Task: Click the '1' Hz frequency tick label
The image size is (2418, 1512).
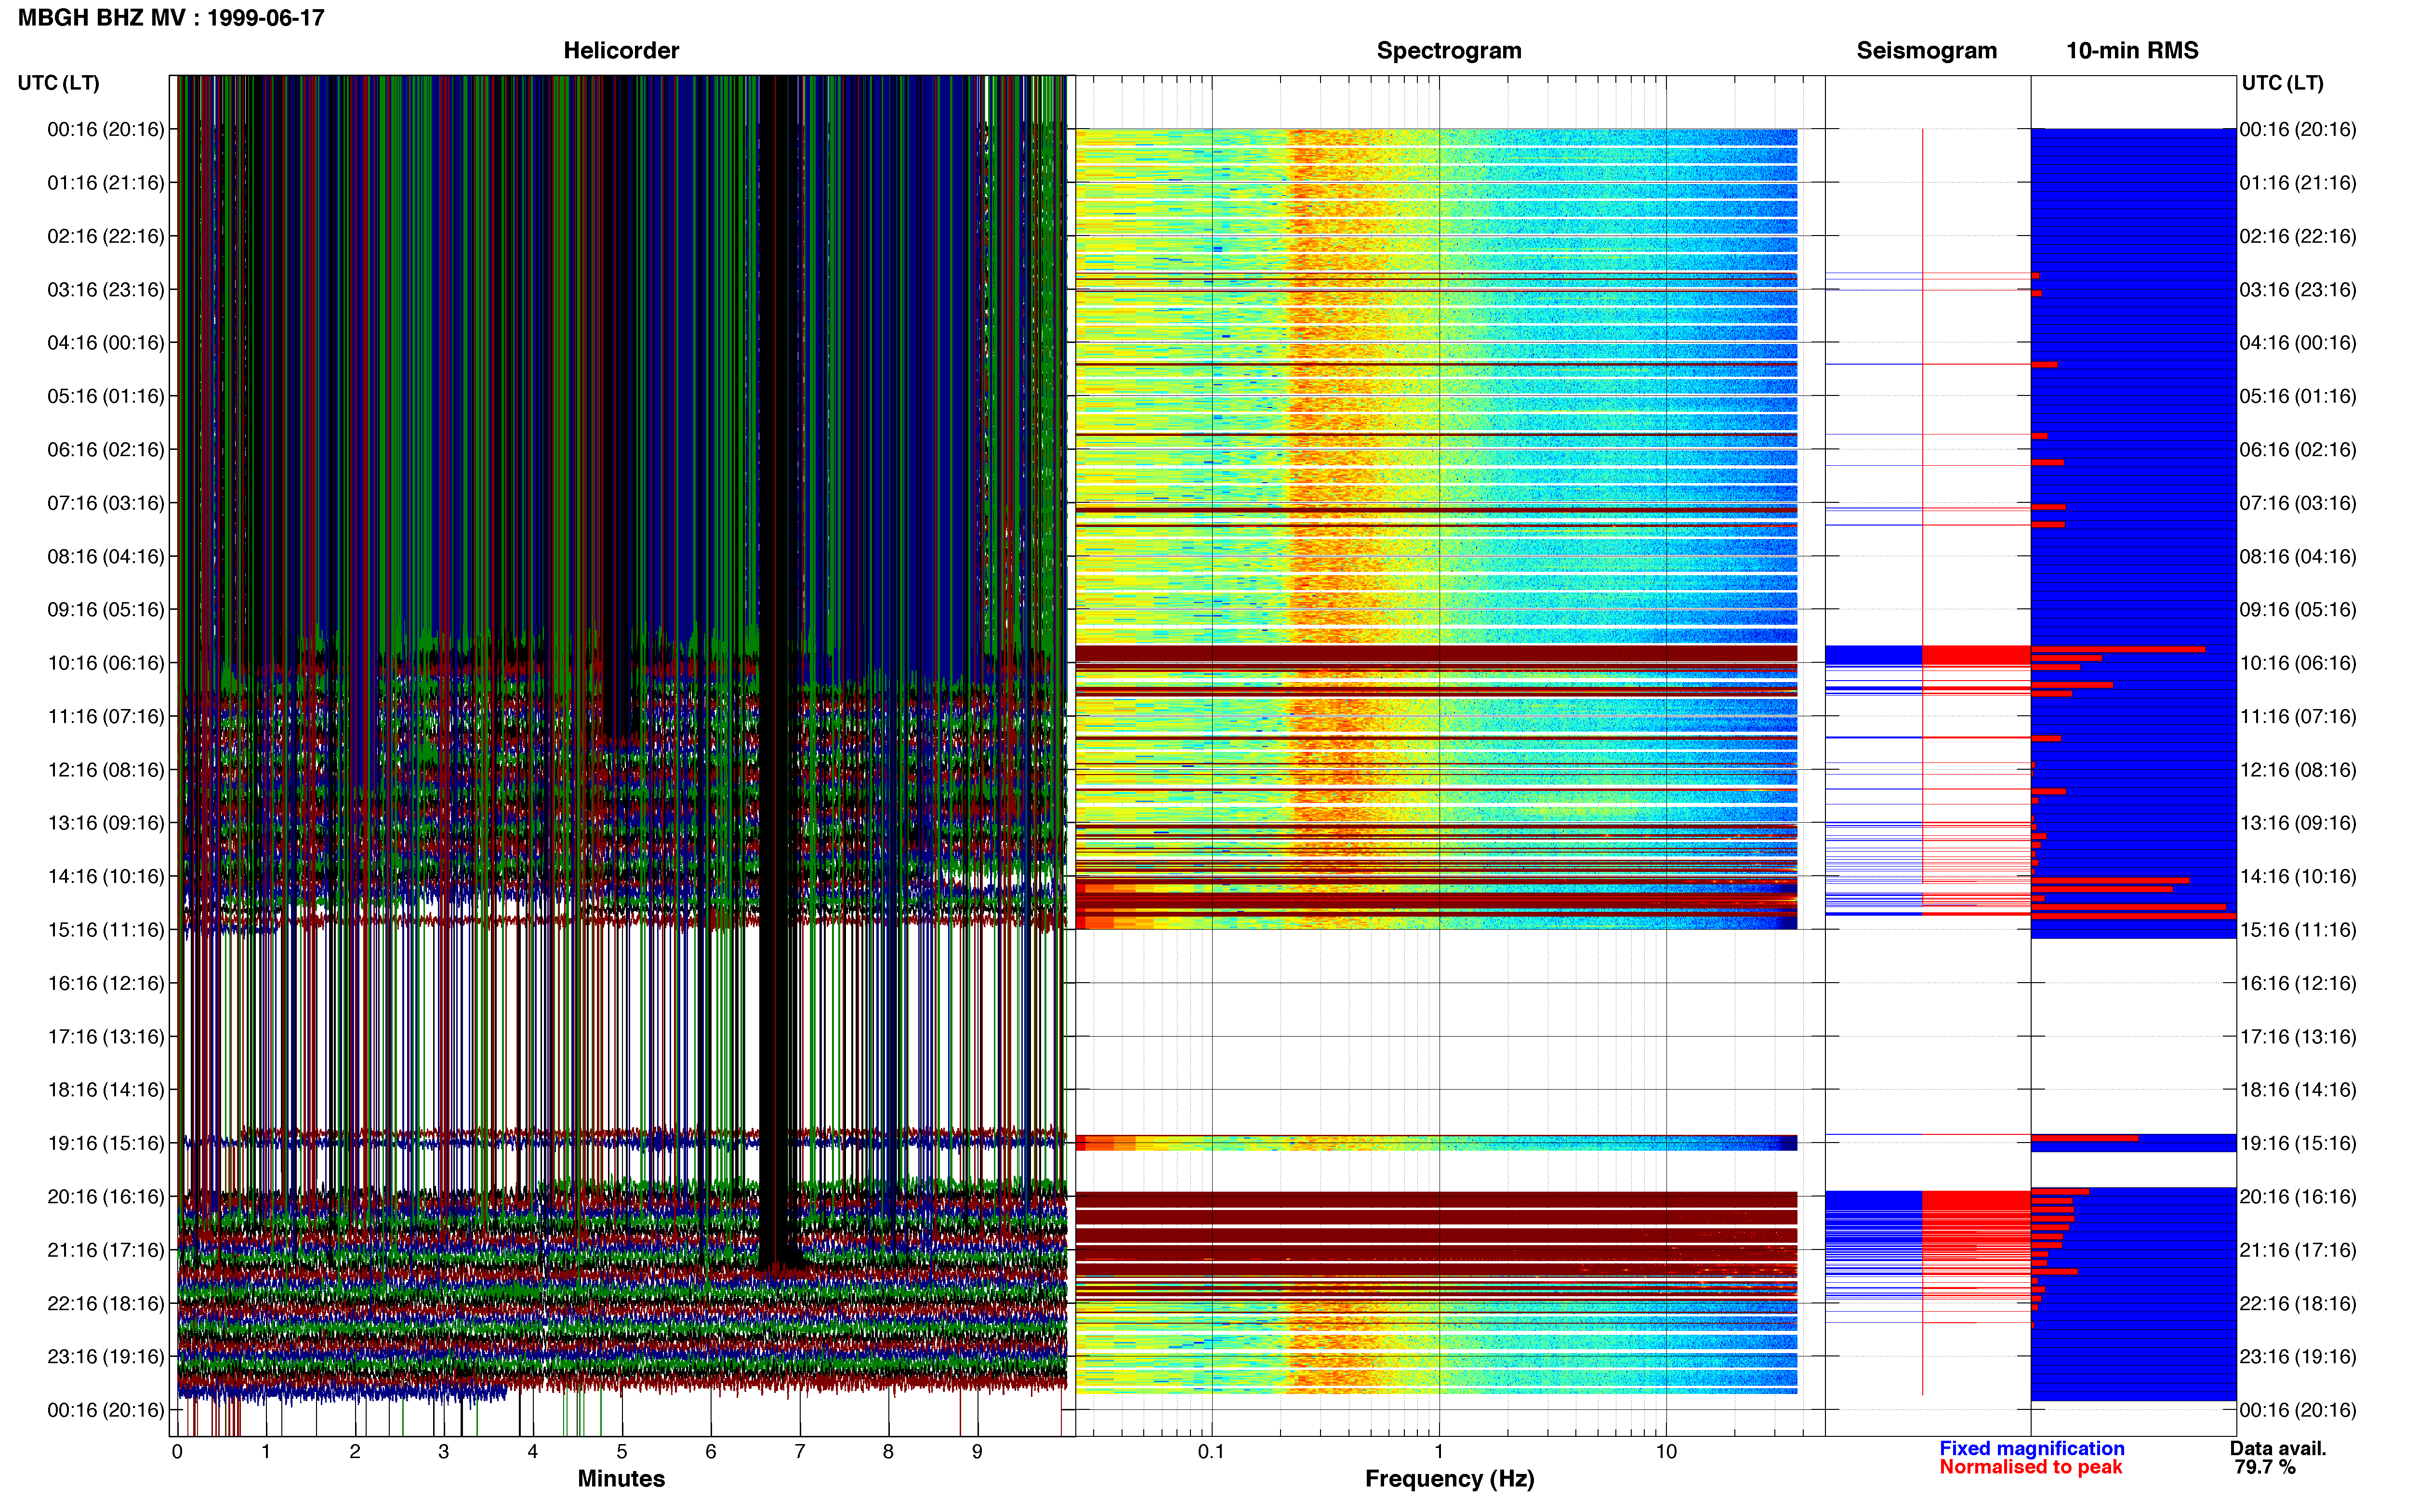Action: [1439, 1451]
